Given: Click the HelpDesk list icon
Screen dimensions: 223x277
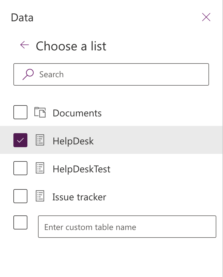Looking at the screenshot, I should tap(40, 140).
